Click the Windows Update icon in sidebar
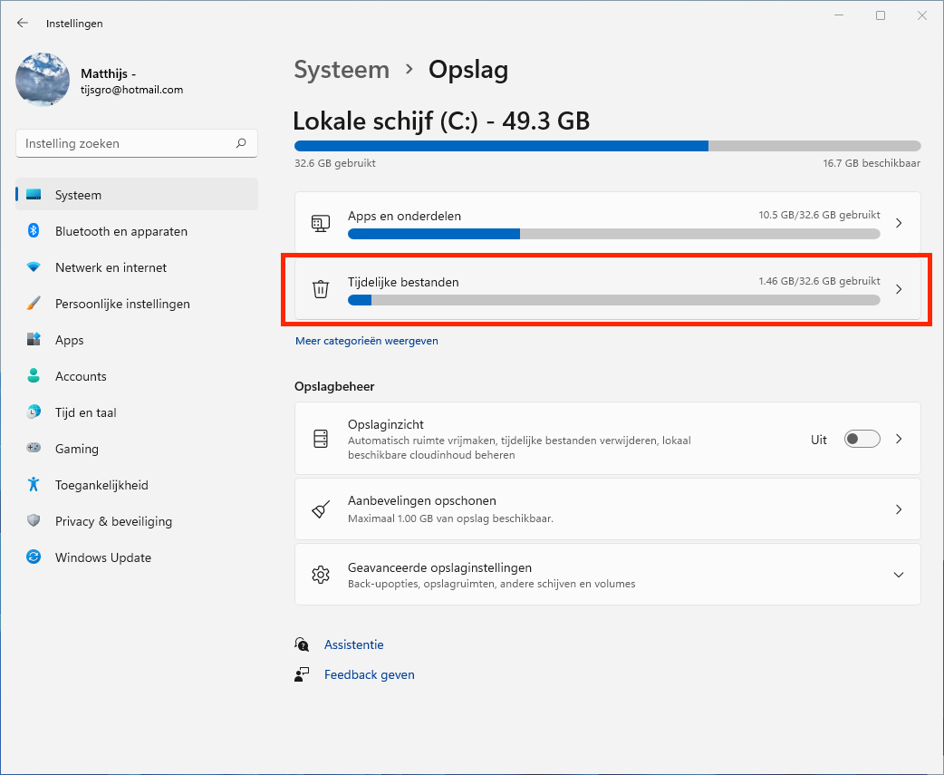The height and width of the screenshot is (775, 944). (x=34, y=557)
